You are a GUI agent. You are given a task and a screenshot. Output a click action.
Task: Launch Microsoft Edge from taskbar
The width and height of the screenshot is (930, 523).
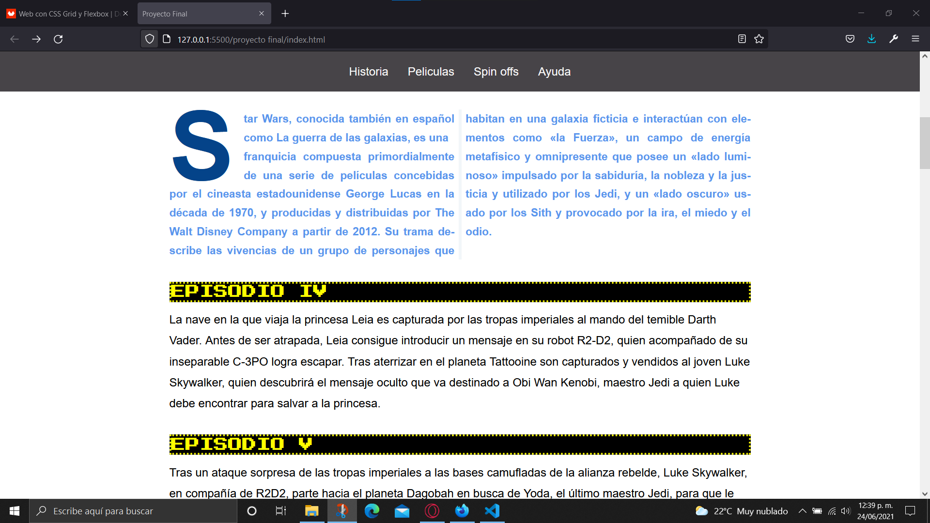[x=372, y=511]
